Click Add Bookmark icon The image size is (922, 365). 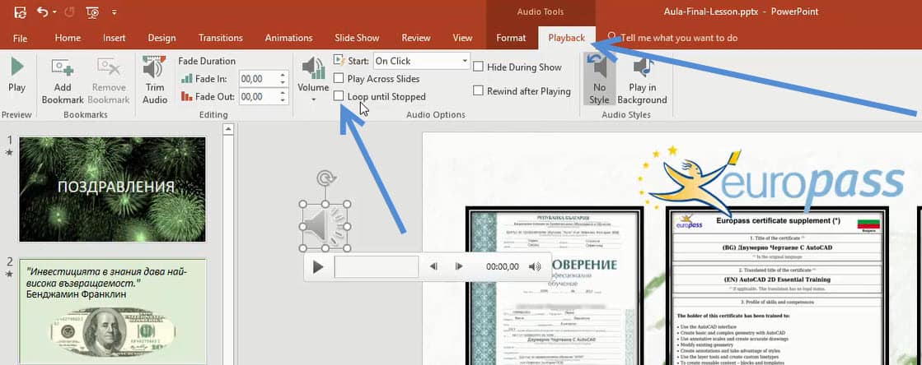(63, 81)
